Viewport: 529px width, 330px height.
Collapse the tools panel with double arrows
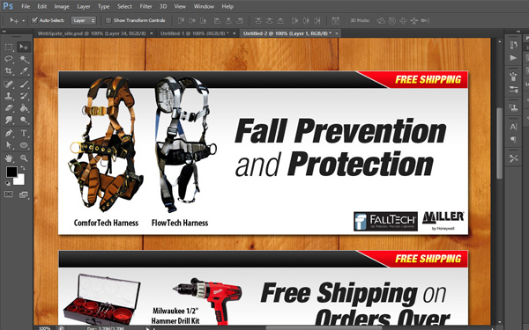(x=4, y=32)
